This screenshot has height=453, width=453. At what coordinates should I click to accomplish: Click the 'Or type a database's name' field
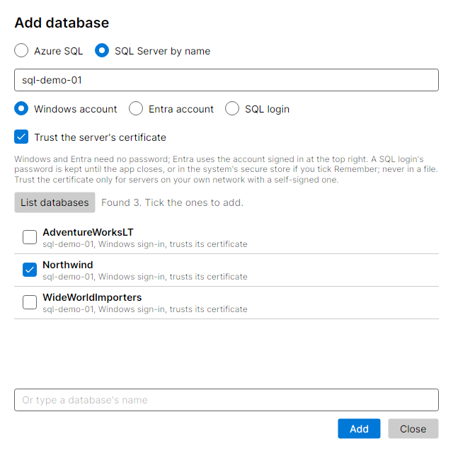(226, 400)
